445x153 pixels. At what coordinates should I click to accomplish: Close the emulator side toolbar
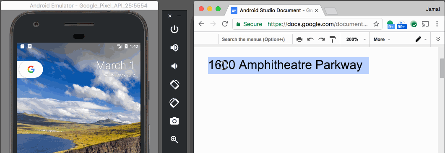pos(170,16)
